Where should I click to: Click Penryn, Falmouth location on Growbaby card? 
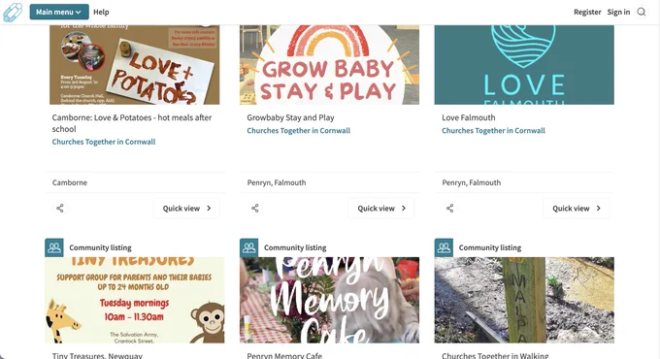(277, 182)
